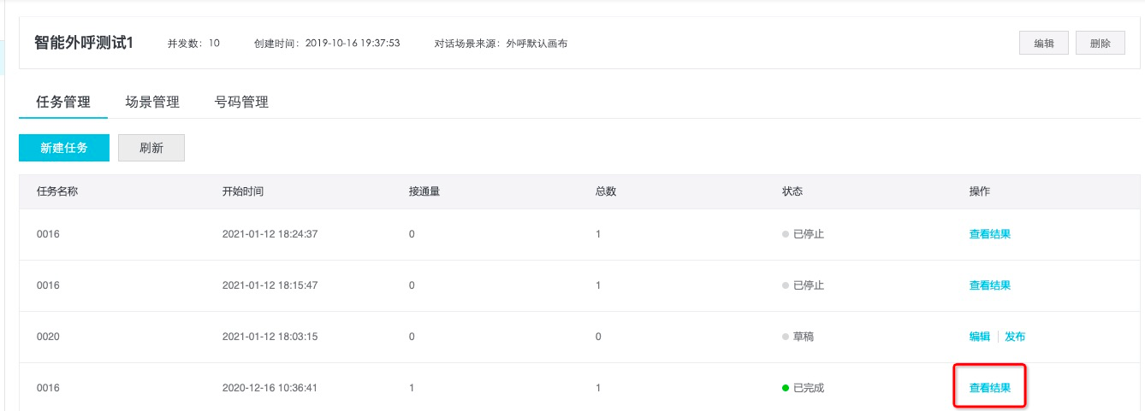1145x411 pixels.
Task: Click 已停止 status in the 18:24:37 row
Action: (x=804, y=234)
